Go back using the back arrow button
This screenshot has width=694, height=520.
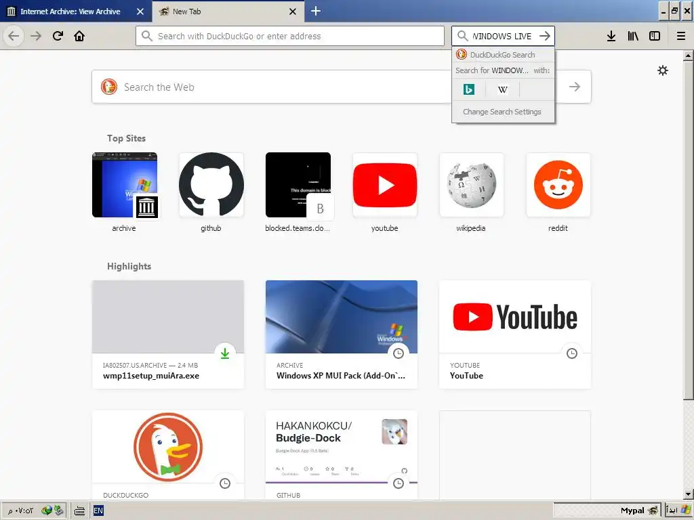[x=14, y=36]
